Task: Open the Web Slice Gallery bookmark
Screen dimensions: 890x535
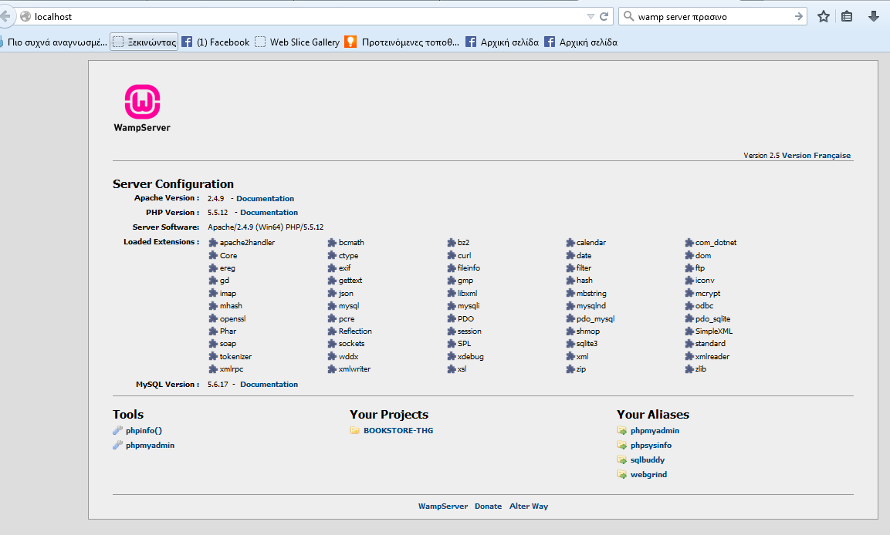Action: coord(297,42)
